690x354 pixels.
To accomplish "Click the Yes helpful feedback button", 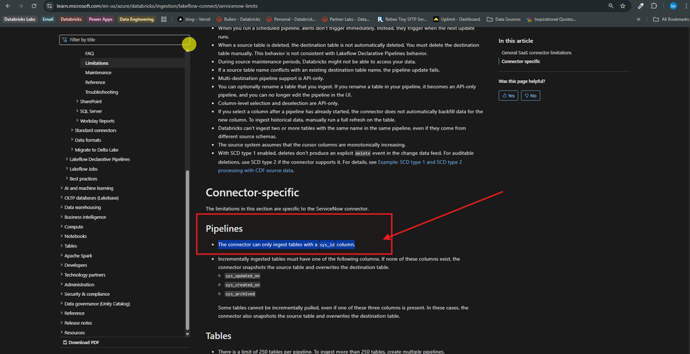I will click(x=508, y=96).
